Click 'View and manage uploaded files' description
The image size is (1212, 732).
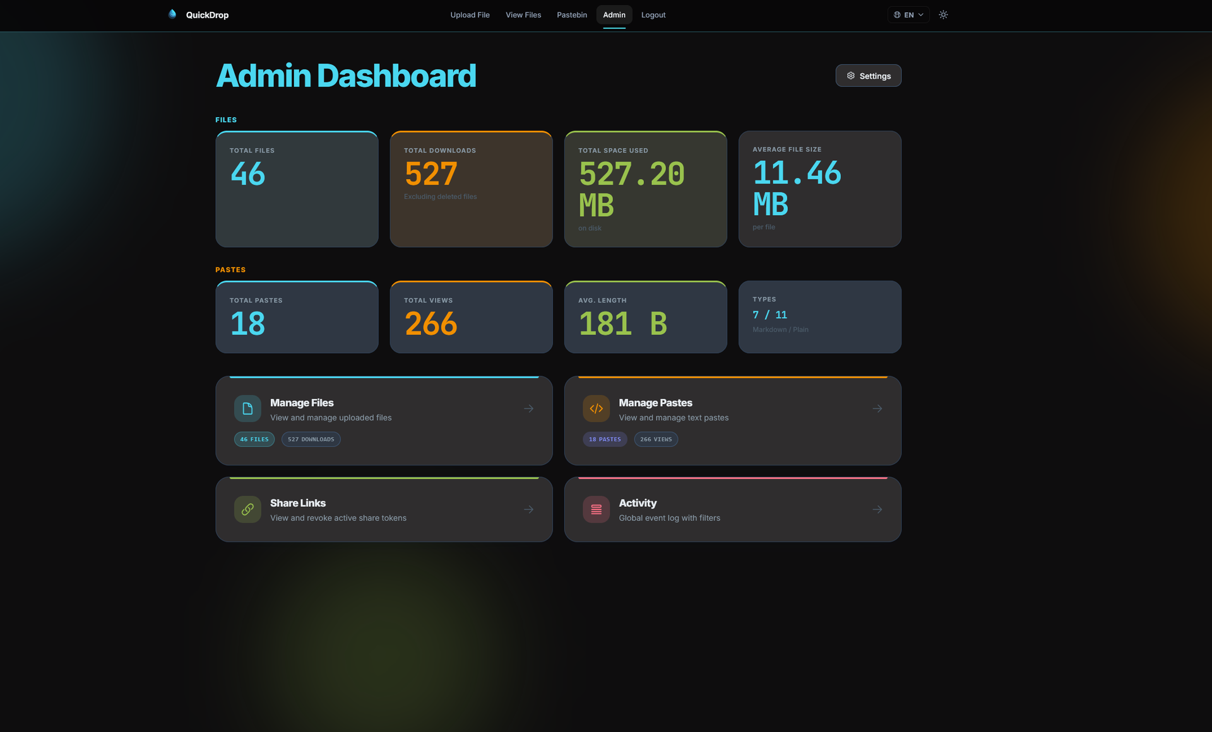tap(331, 417)
